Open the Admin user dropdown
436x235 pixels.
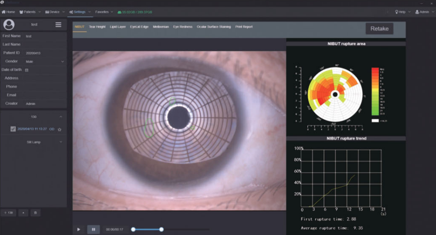coord(423,12)
